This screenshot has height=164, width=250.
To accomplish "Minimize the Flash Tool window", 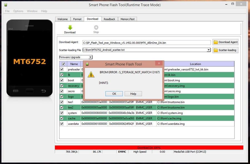I will click(x=226, y=4).
